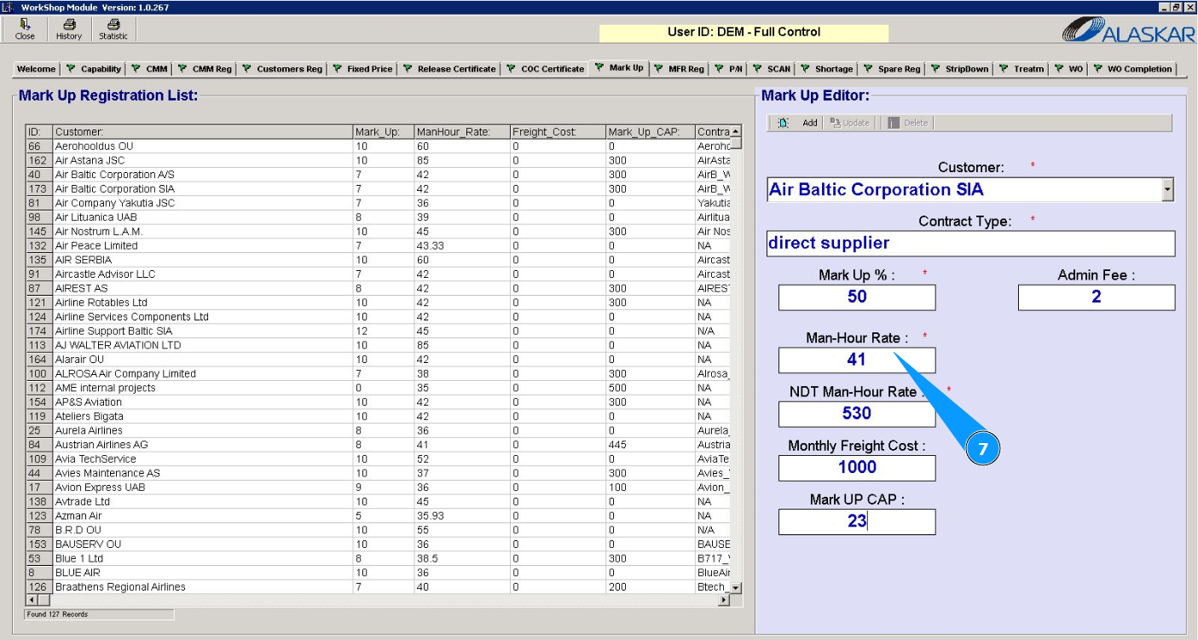
Task: Click the Add record icon
Action: pos(784,123)
